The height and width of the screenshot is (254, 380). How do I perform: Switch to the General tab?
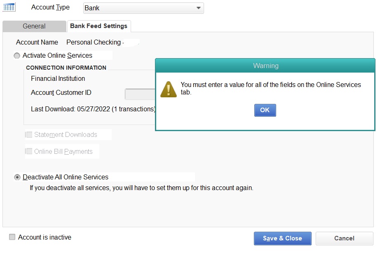[x=34, y=26]
